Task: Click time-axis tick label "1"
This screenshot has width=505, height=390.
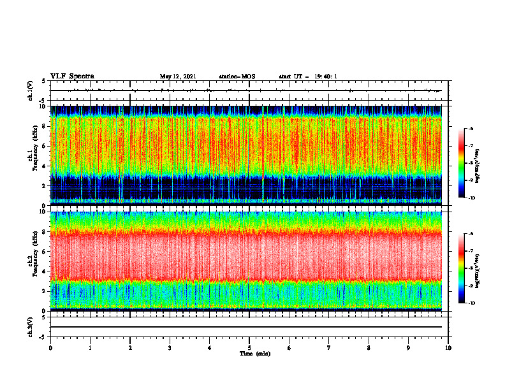Action: coord(90,348)
